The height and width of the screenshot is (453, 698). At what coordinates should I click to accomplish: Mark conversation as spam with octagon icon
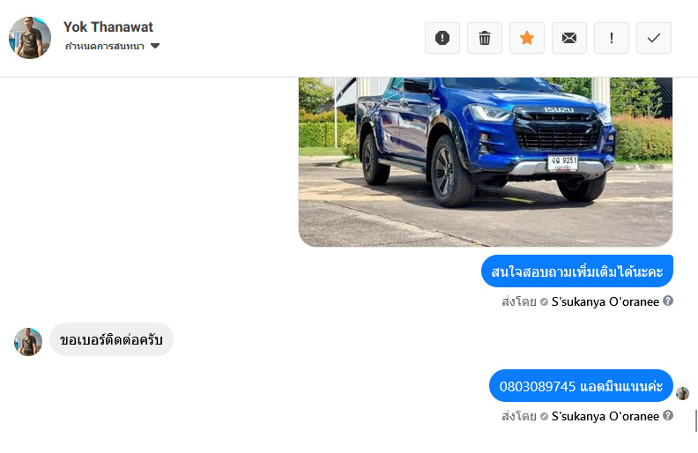coord(442,38)
